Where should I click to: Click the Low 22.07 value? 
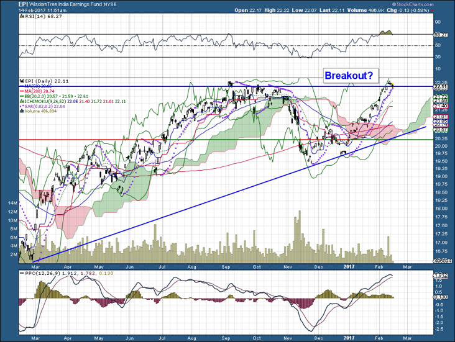click(x=304, y=10)
